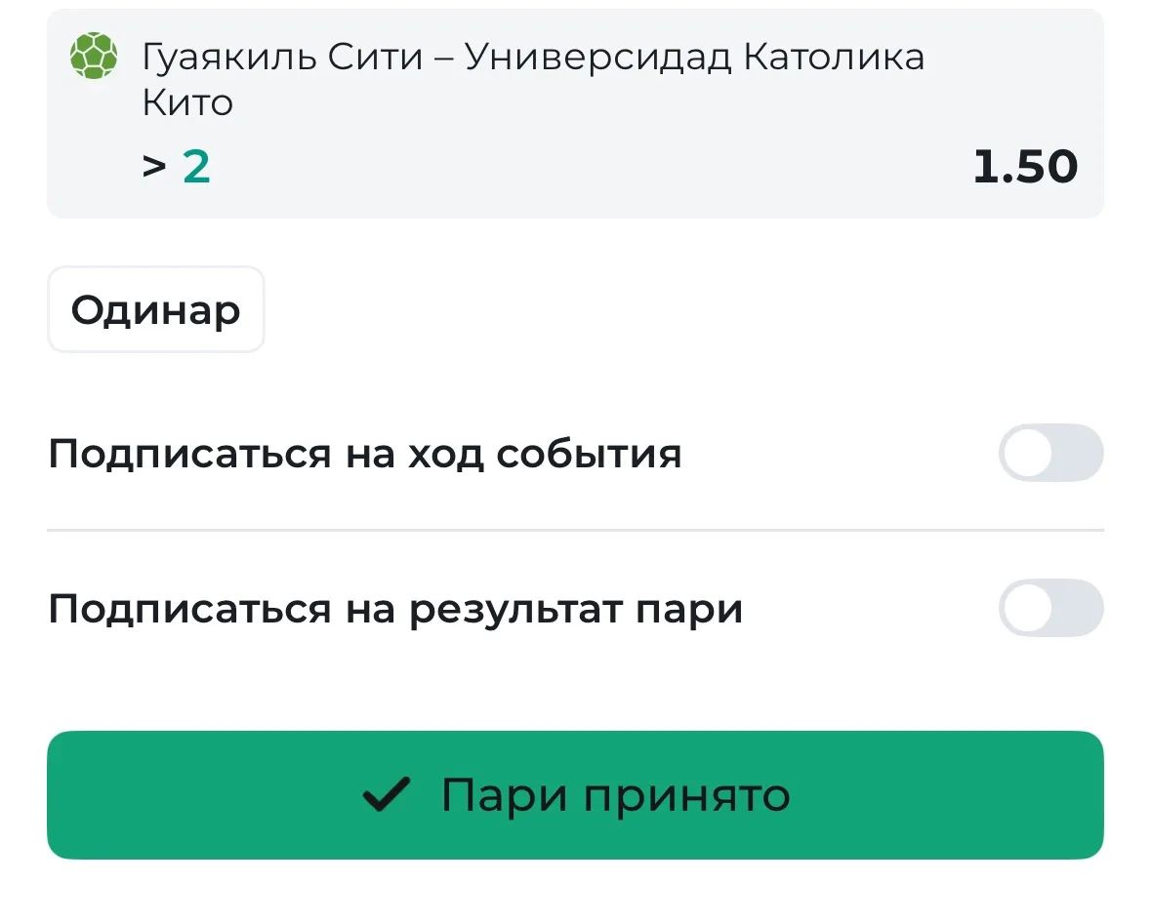
Task: Click the white knob of the bet result switch
Action: [x=1028, y=608]
